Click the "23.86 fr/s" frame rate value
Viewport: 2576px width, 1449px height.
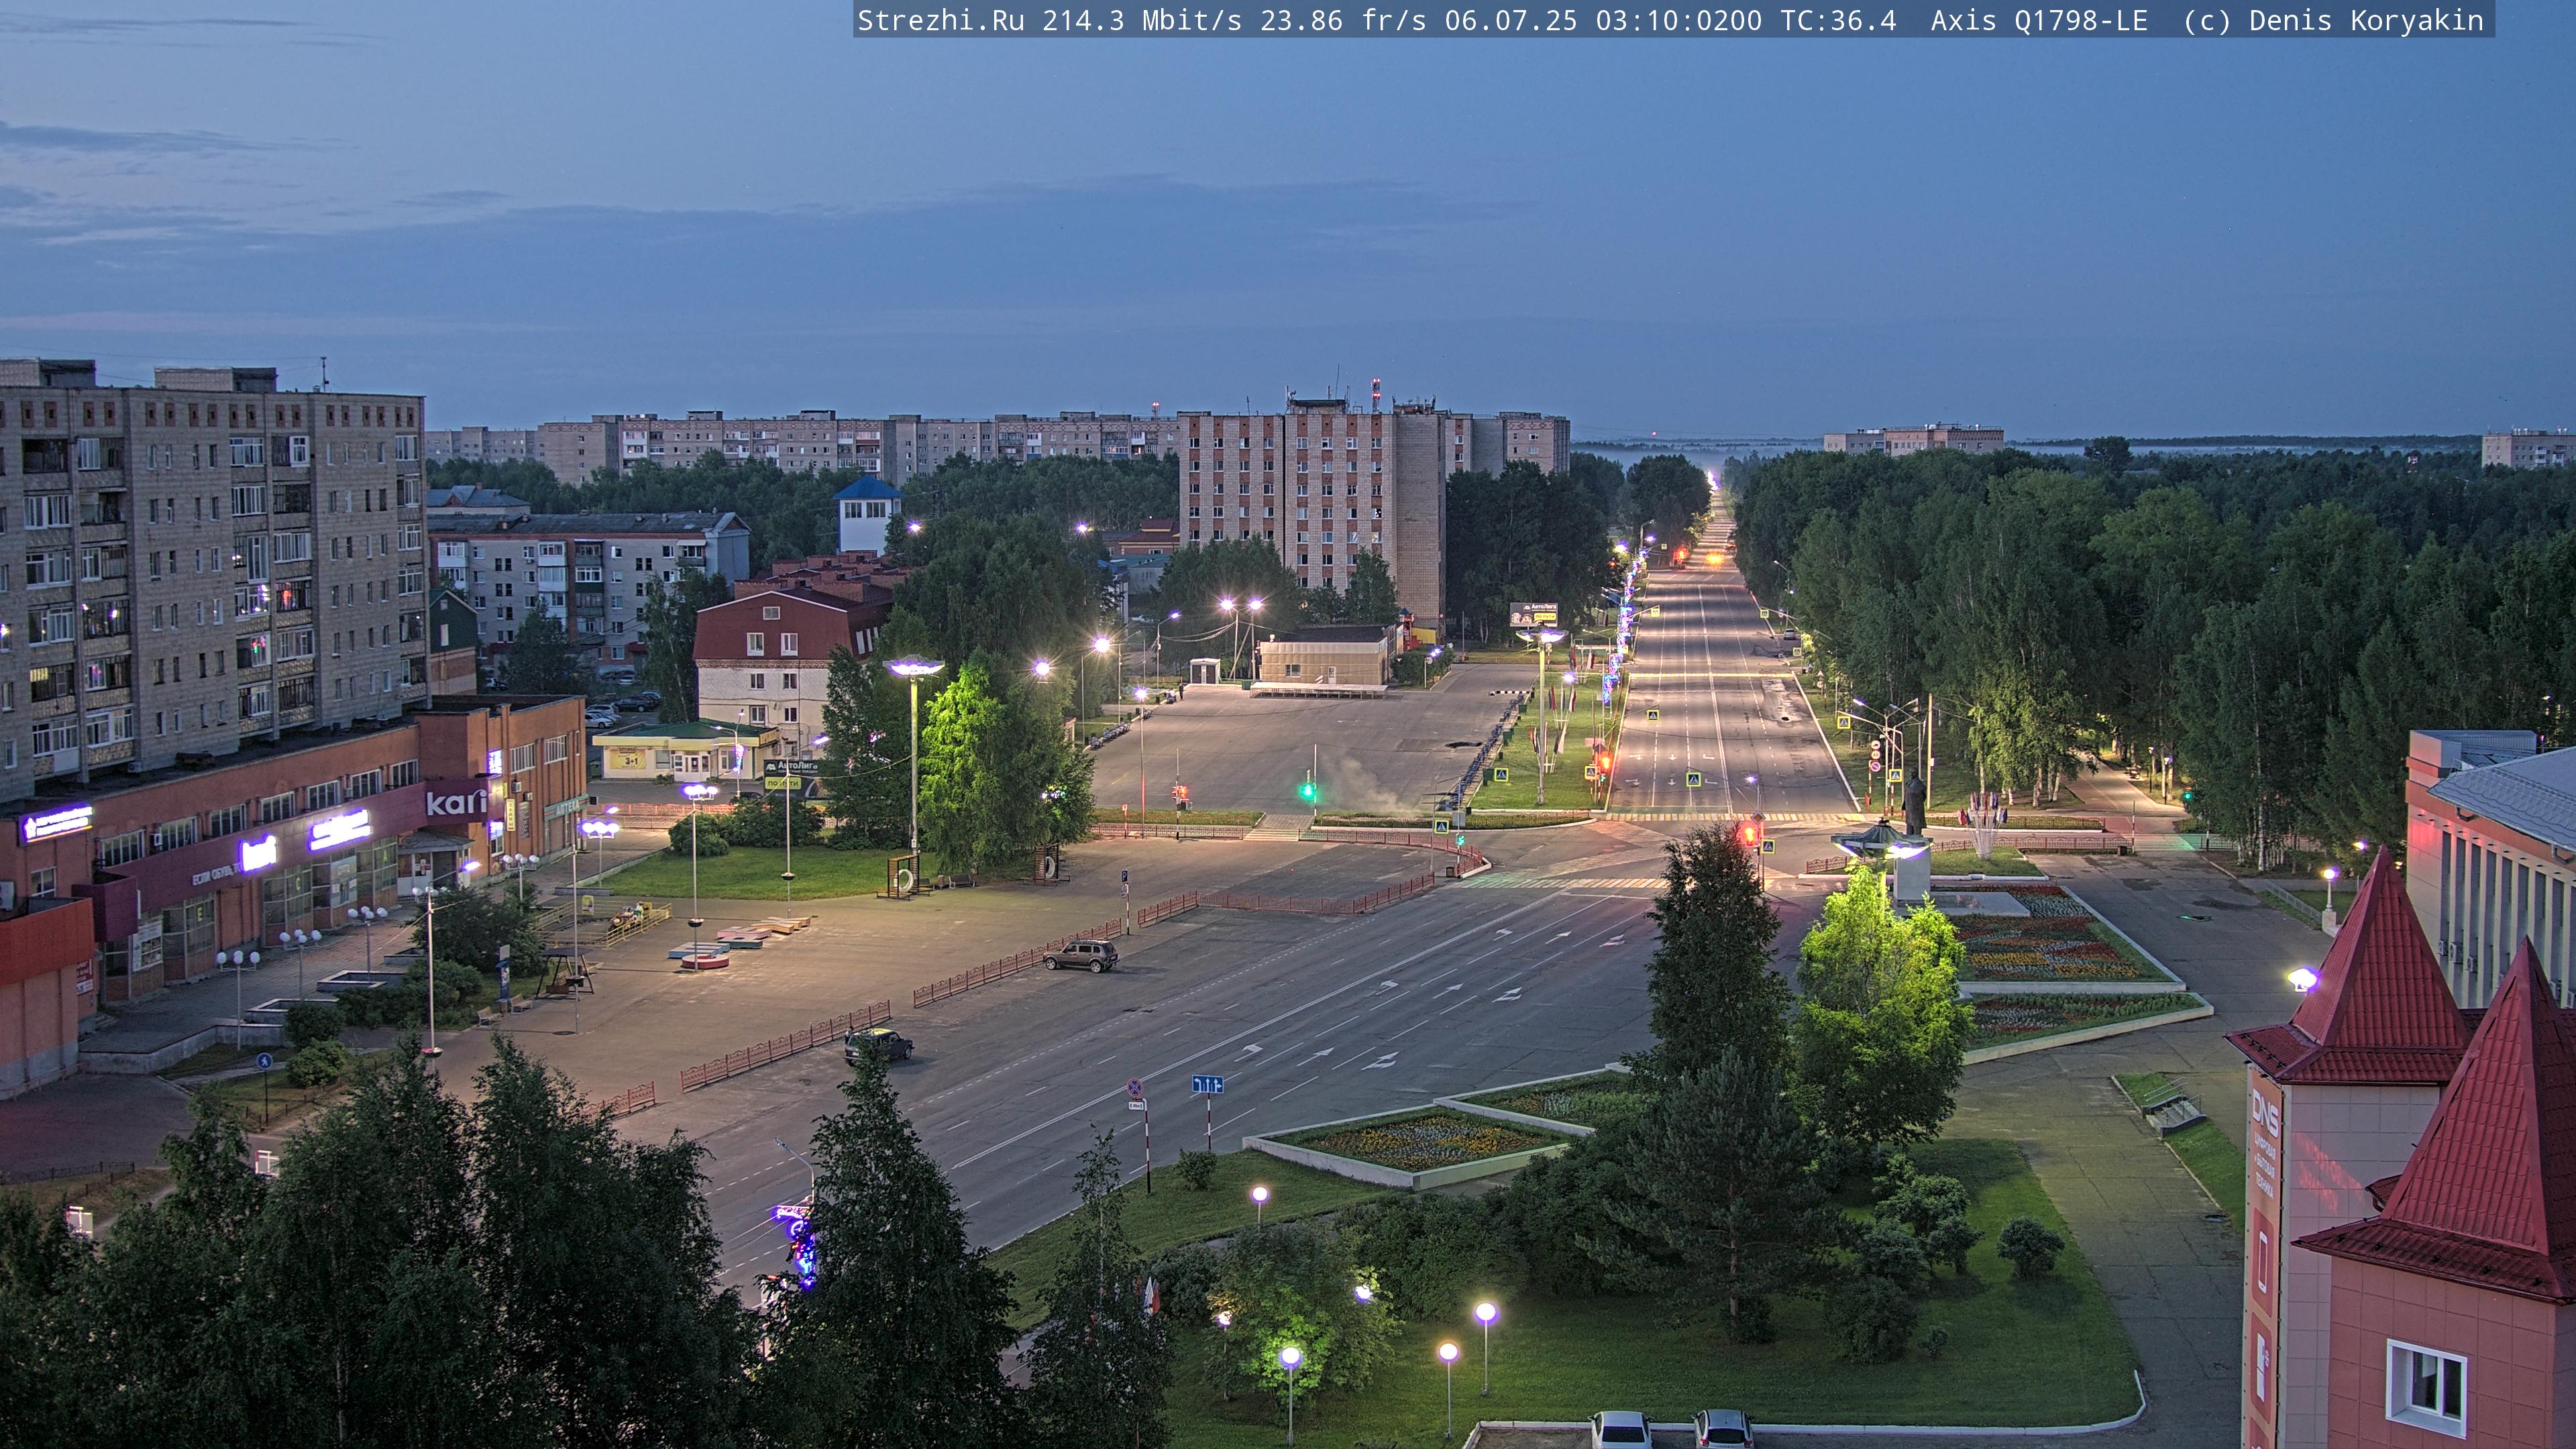coord(1343,20)
